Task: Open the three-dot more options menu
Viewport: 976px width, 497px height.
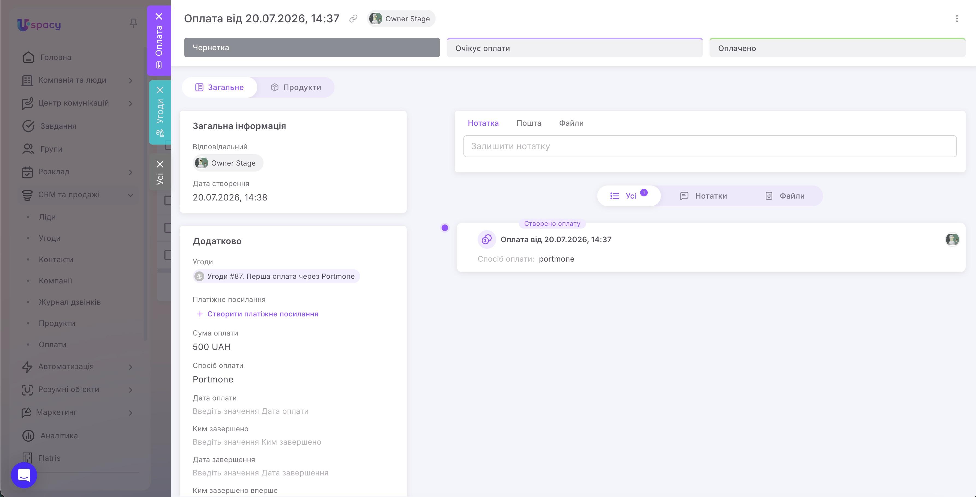Action: click(x=957, y=19)
